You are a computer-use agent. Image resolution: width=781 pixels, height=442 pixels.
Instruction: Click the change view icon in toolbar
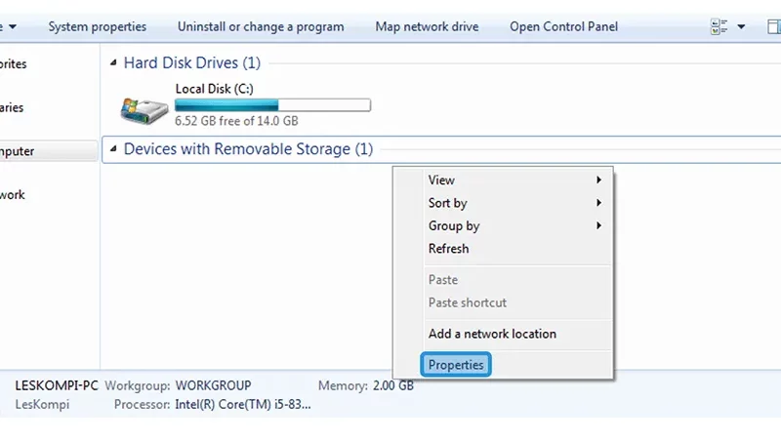(x=719, y=27)
